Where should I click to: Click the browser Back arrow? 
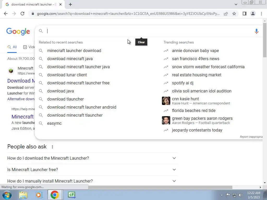(6, 14)
